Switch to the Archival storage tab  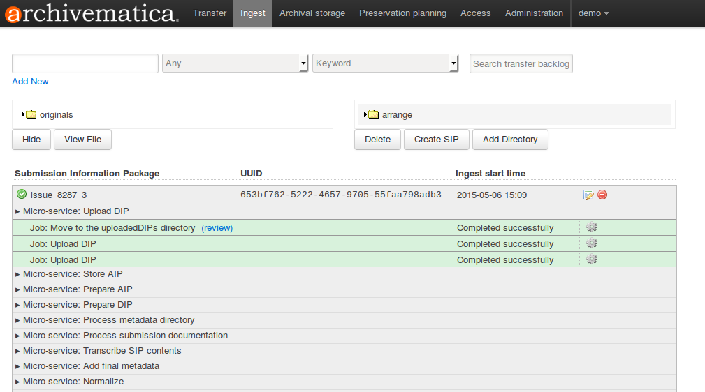pyautogui.click(x=312, y=13)
